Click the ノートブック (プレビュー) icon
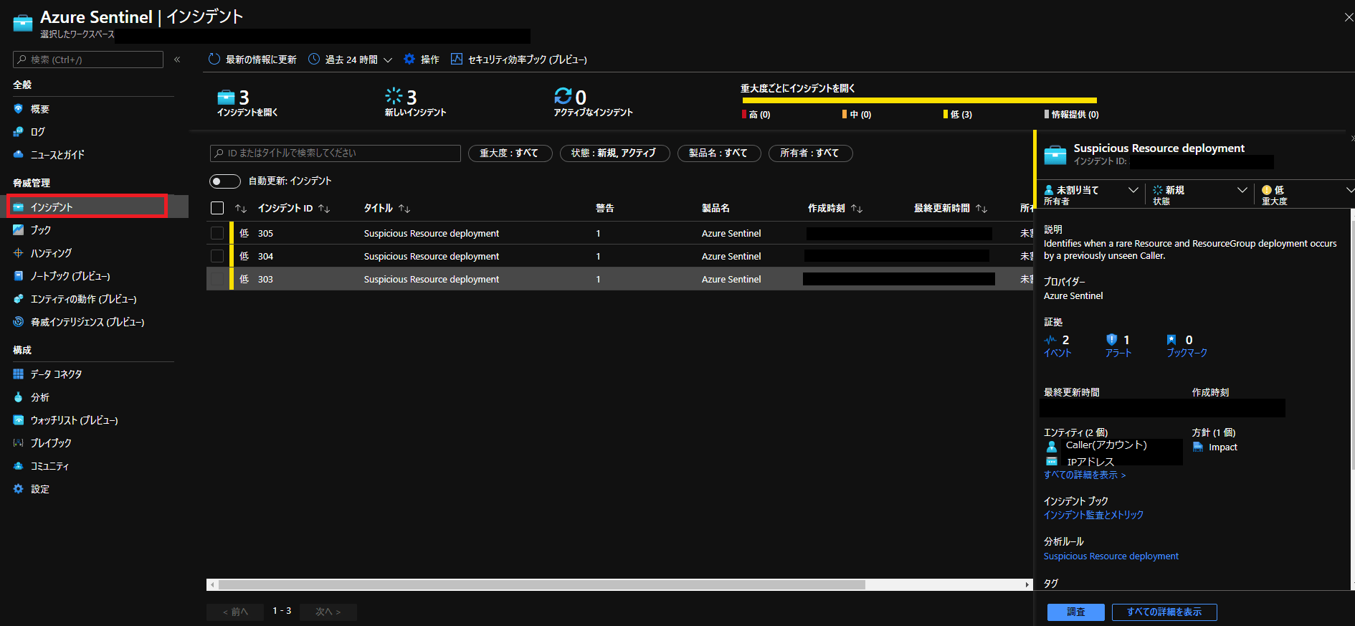 tap(19, 275)
